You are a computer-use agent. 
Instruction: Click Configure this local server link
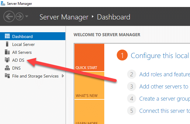pos(160,56)
